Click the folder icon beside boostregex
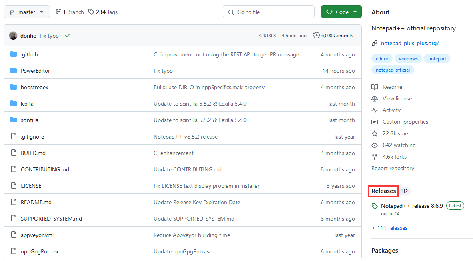This screenshot has height=261, width=473. 14,87
